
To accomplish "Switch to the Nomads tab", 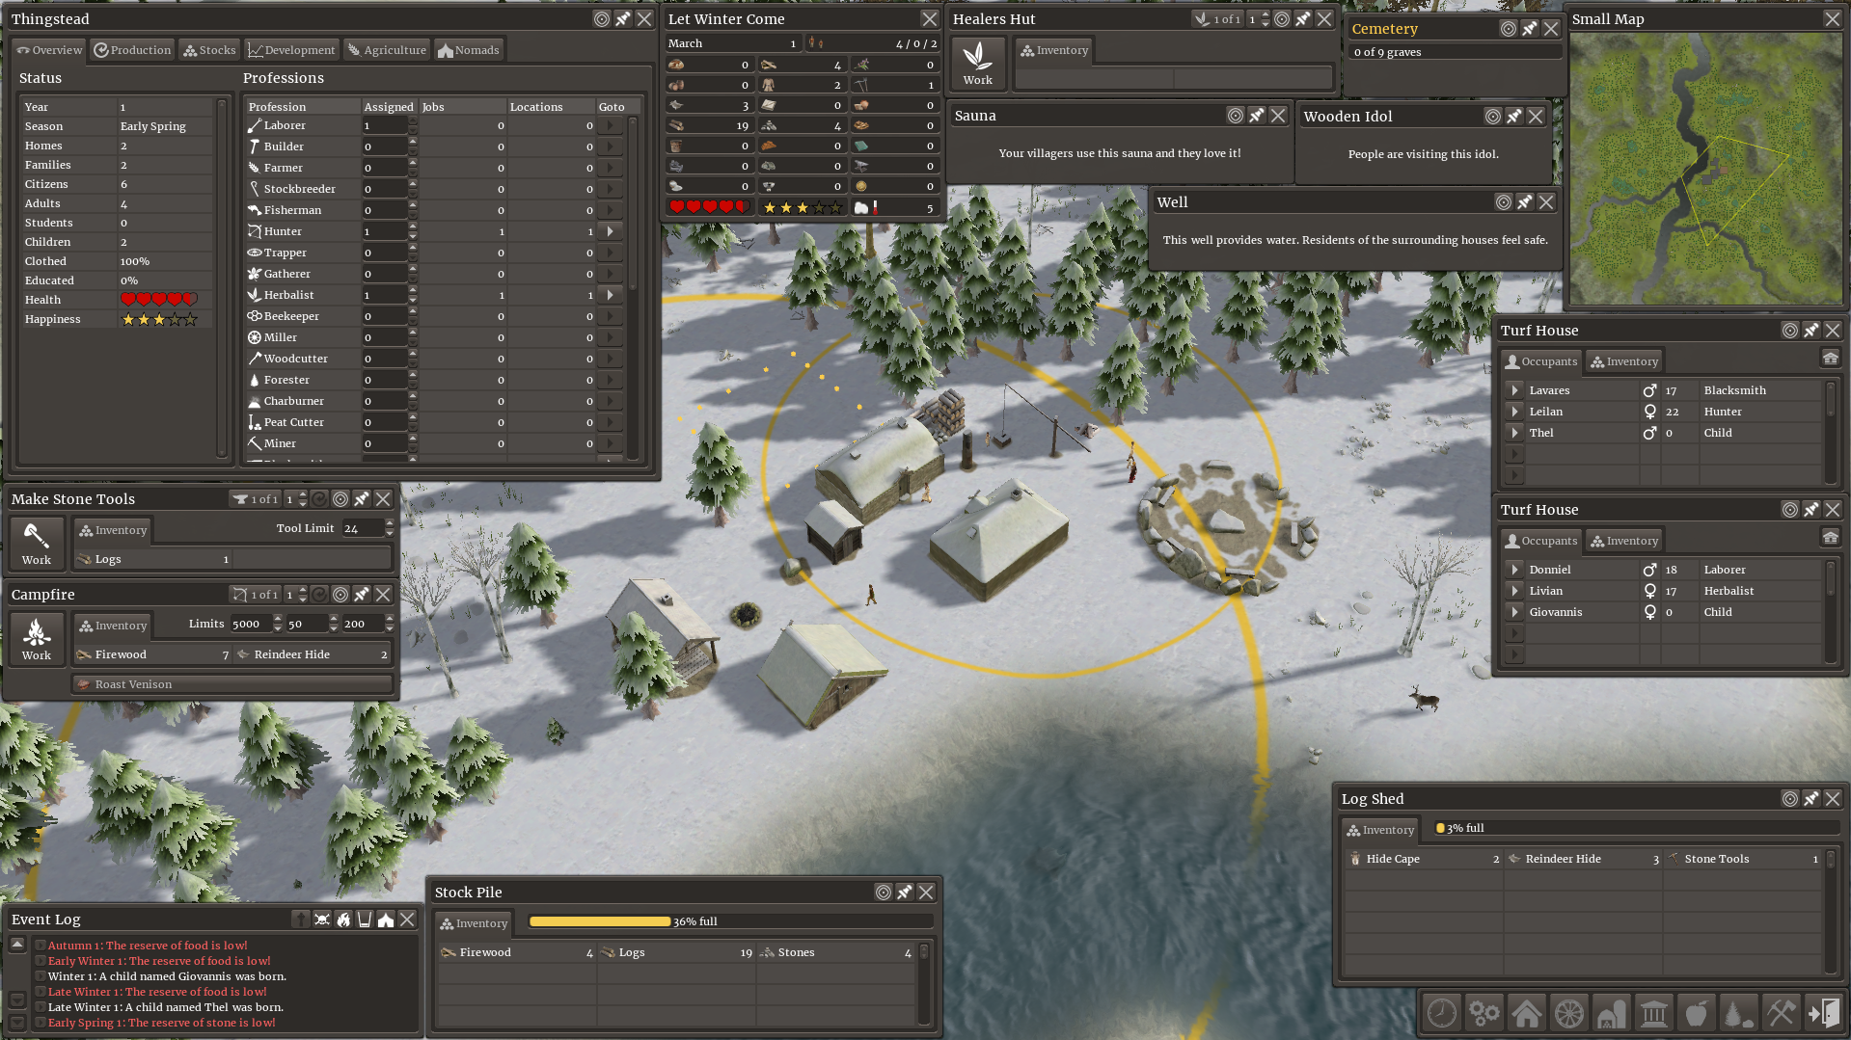I will (x=469, y=50).
